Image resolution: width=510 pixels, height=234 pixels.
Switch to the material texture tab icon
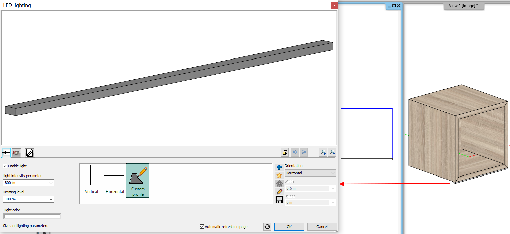click(x=16, y=153)
